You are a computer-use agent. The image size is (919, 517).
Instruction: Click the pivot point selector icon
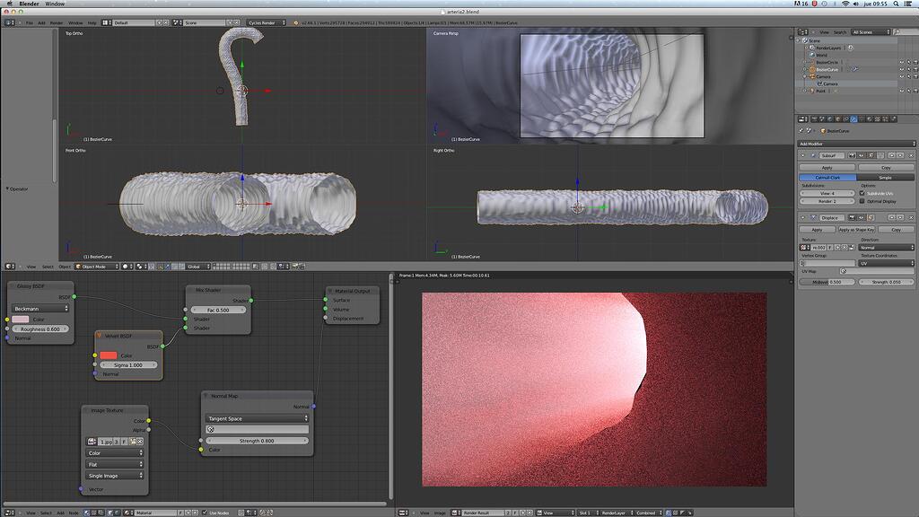tap(139, 267)
